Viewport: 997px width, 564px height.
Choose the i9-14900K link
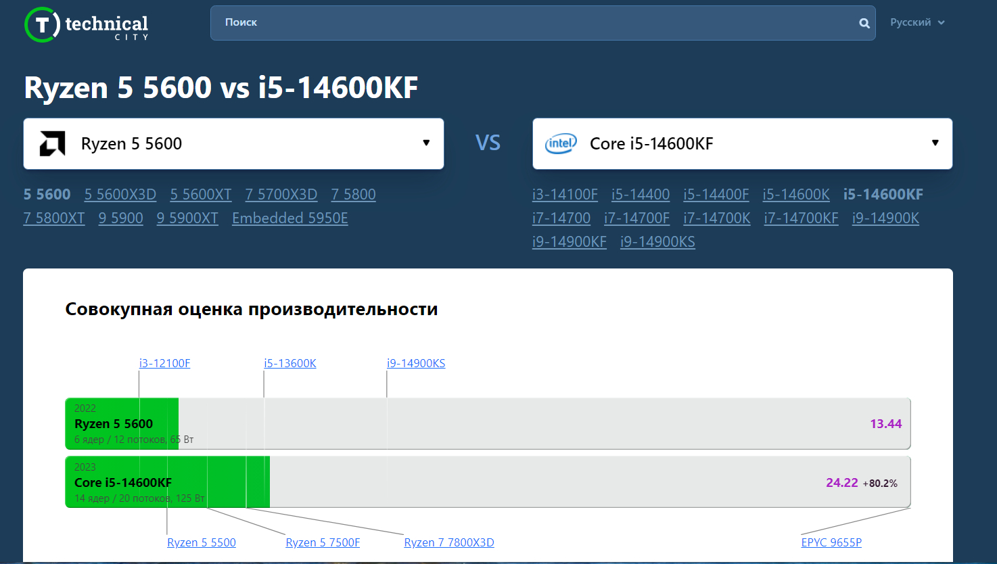(x=886, y=218)
